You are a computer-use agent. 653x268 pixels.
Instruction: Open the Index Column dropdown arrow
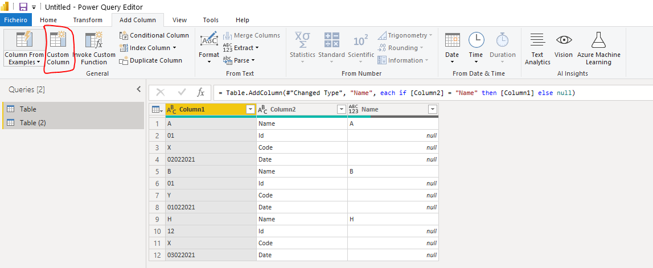click(x=175, y=48)
